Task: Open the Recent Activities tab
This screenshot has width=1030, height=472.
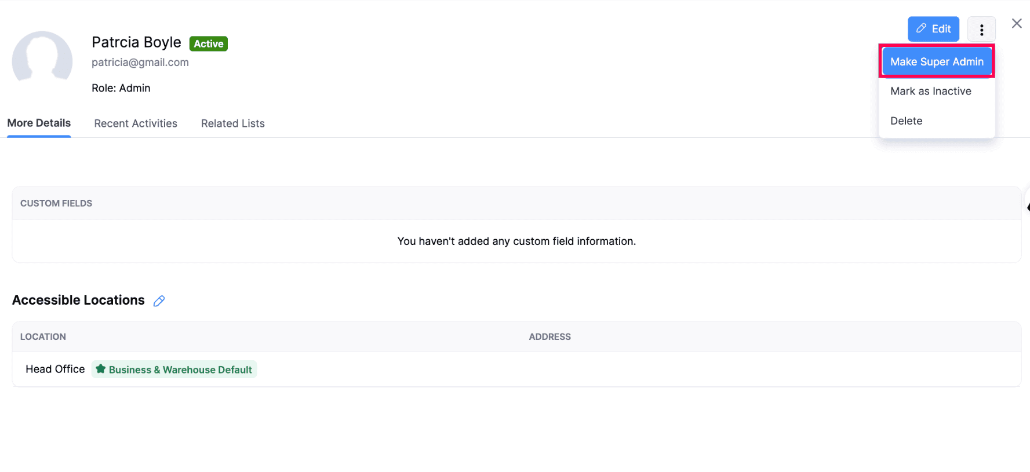Action: coord(136,123)
